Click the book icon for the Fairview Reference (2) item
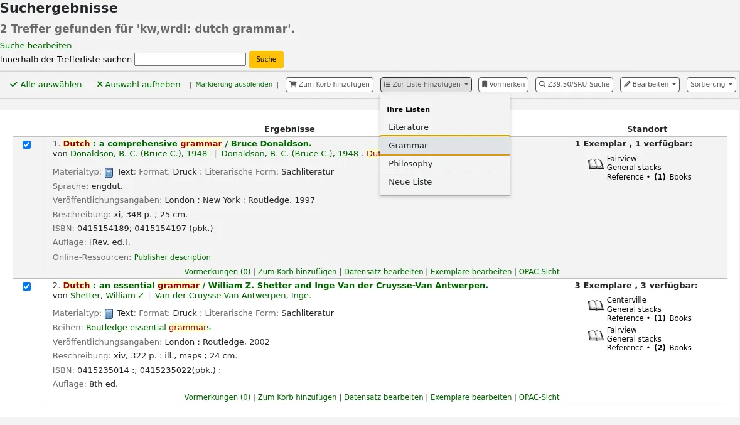This screenshot has width=740, height=425. tap(596, 335)
